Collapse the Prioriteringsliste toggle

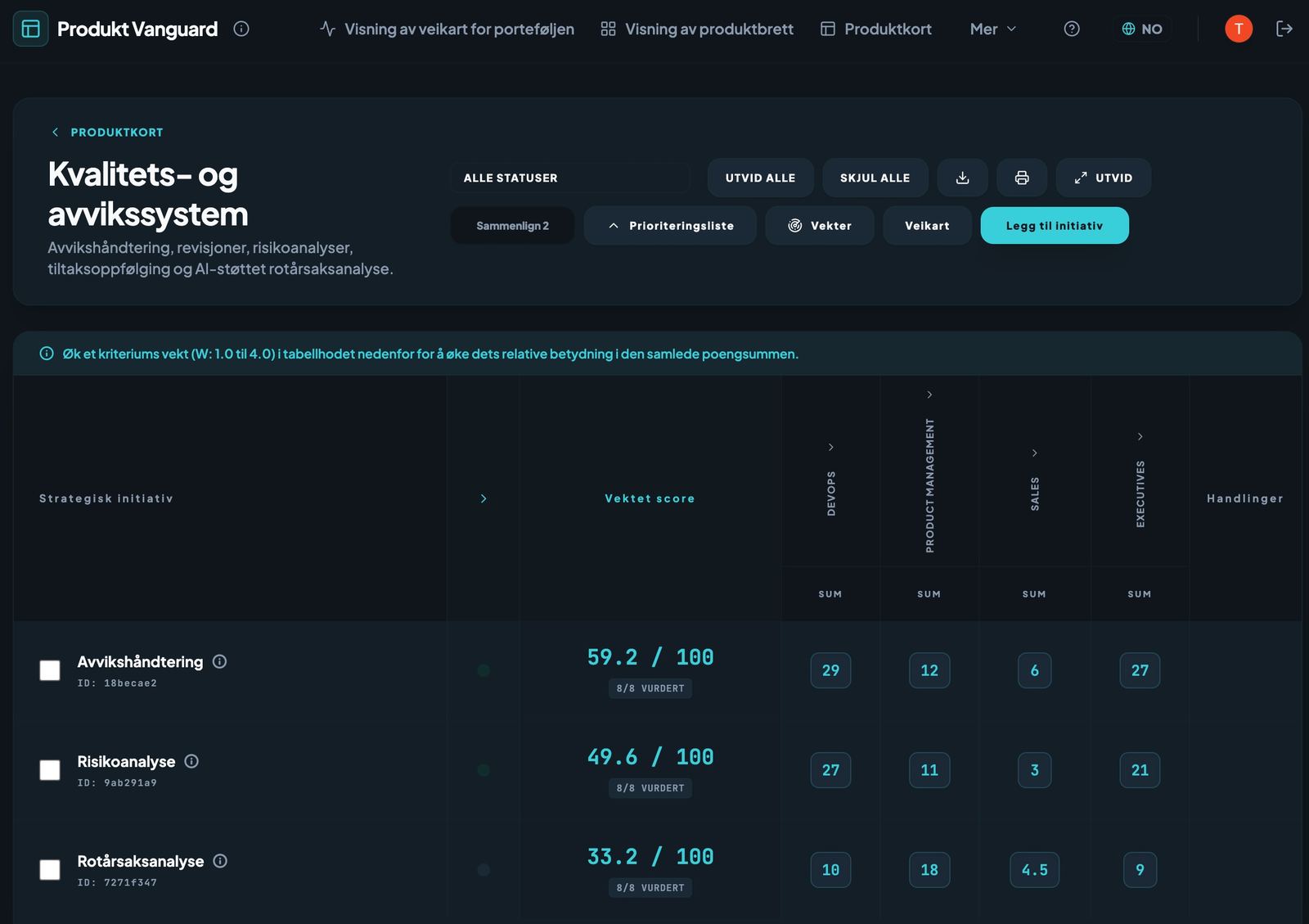pyautogui.click(x=670, y=226)
